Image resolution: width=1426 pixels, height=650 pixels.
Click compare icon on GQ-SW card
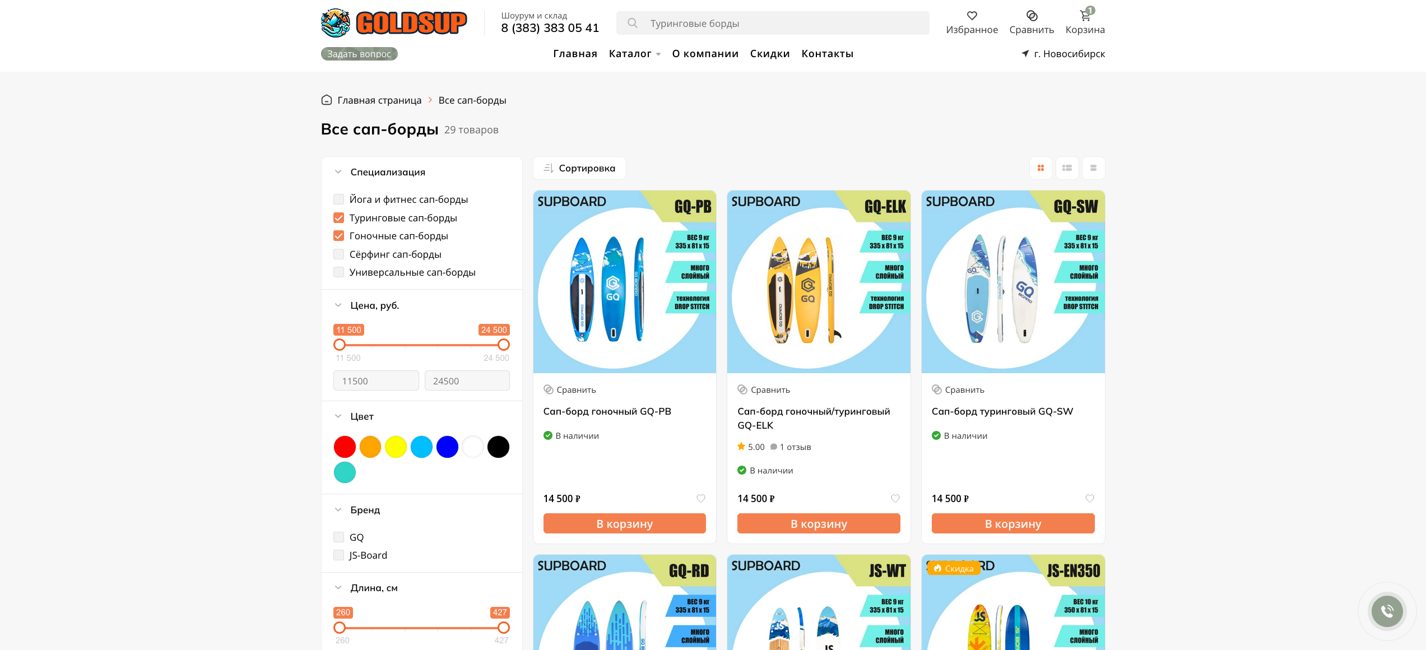[x=936, y=389]
